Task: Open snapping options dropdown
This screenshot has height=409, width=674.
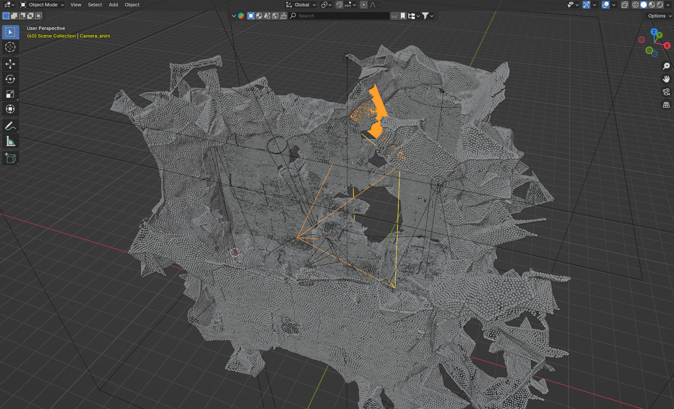Action: (x=350, y=5)
